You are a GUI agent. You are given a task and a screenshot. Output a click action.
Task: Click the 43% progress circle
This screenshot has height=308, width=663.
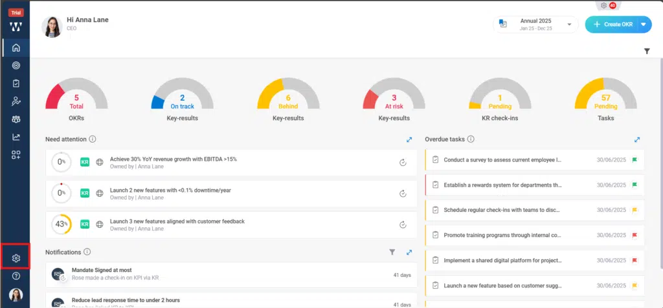coord(62,224)
